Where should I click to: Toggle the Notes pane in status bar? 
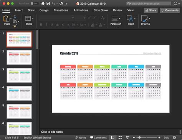pyautogui.click(x=81, y=138)
